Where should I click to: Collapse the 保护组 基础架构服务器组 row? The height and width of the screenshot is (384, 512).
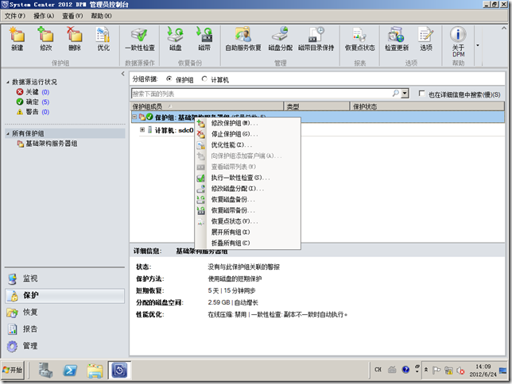click(134, 117)
